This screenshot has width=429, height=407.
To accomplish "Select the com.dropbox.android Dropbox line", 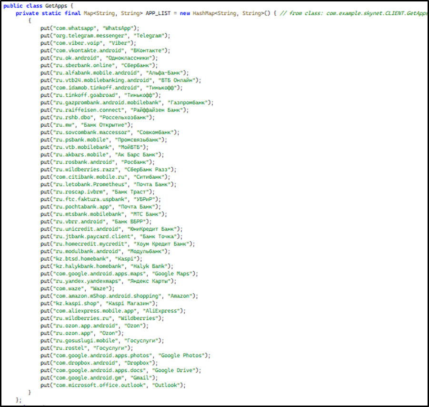I will 99,363.
